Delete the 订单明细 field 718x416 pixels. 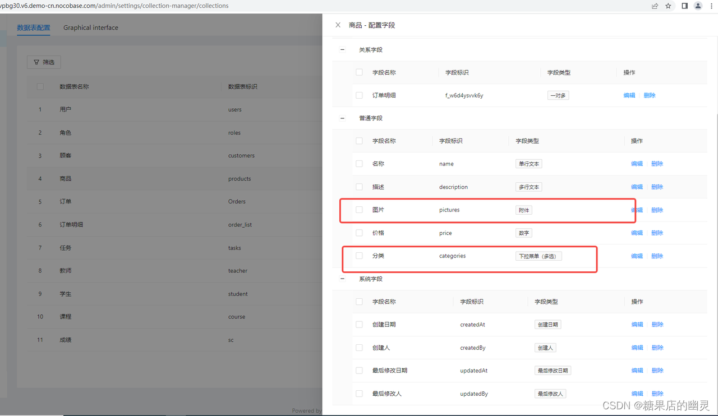tap(650, 95)
